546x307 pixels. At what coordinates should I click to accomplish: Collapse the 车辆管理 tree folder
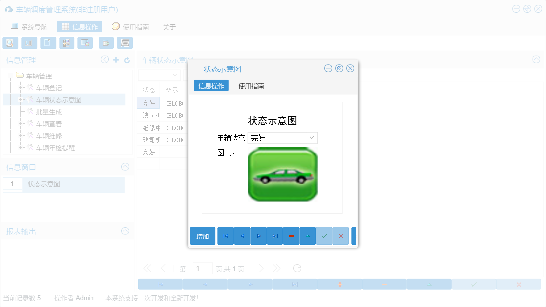click(11, 76)
